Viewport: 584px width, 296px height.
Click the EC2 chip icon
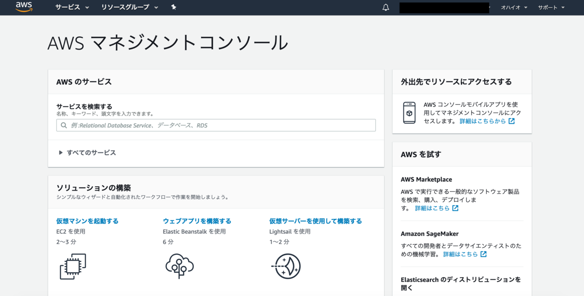(x=73, y=266)
